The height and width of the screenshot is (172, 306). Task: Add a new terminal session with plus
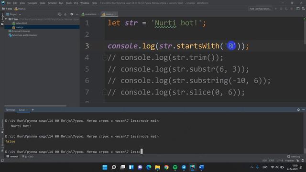(x=33, y=110)
